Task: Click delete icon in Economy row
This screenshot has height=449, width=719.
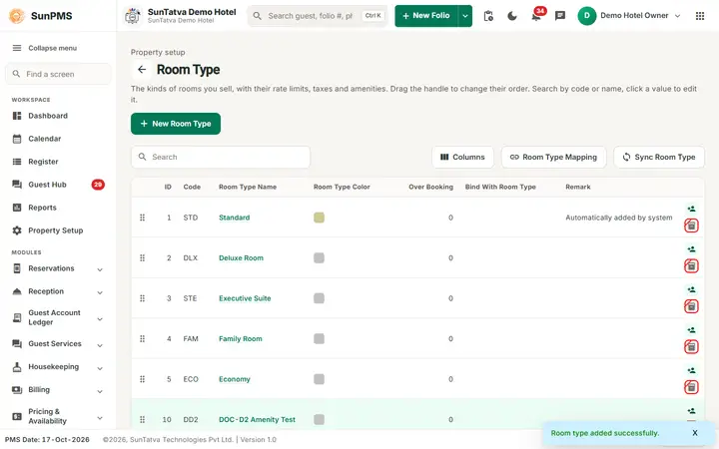Action: 691,387
